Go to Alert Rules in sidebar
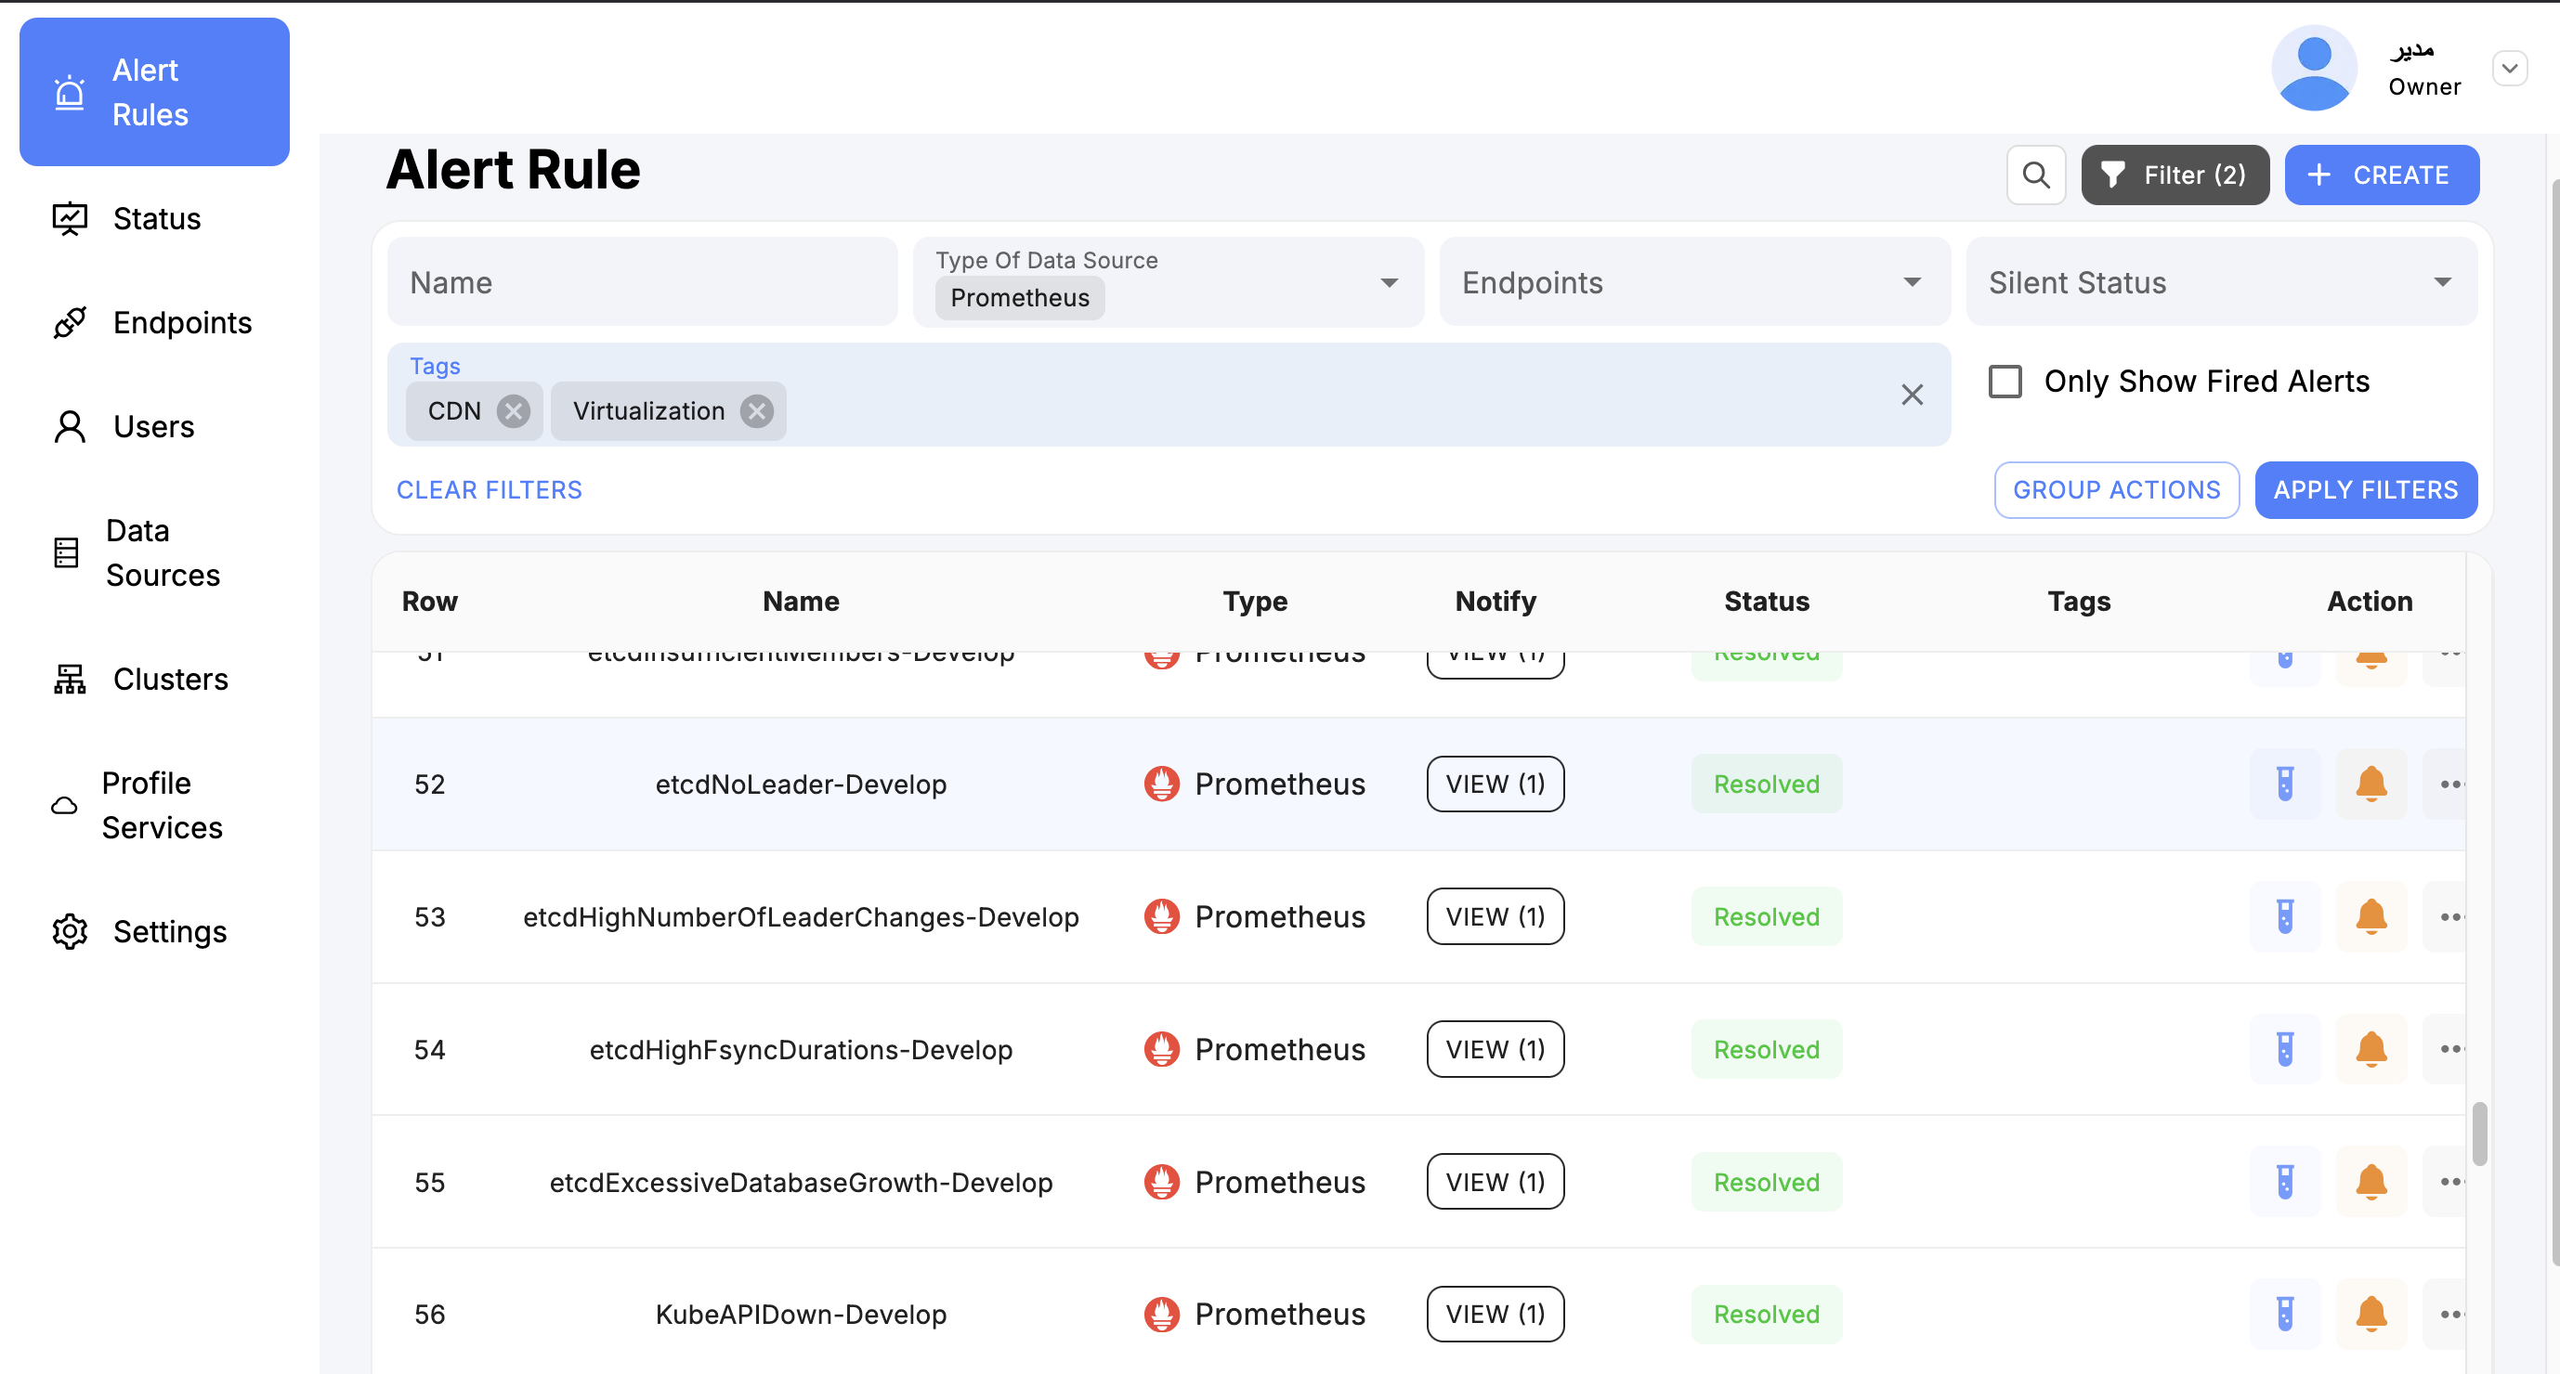Viewport: 2560px width, 1374px height. (154, 93)
